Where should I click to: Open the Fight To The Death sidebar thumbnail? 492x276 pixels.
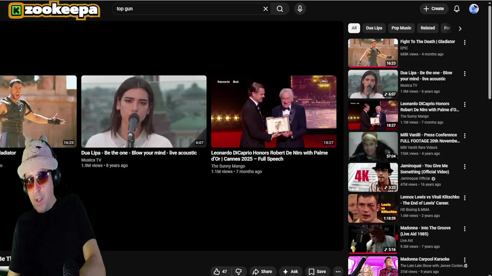373,53
